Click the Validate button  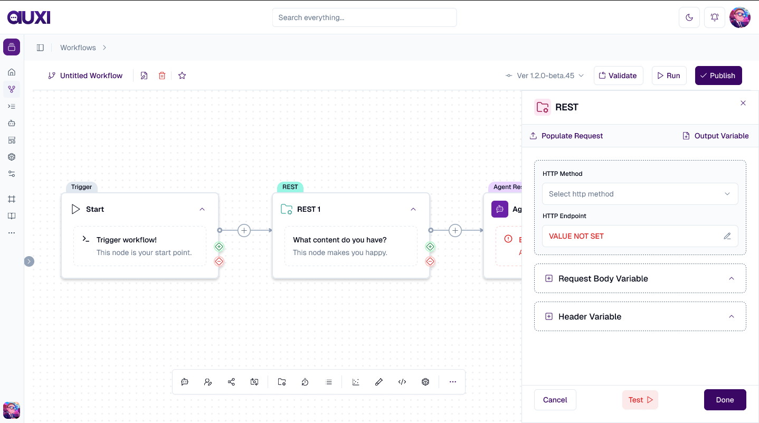tap(619, 76)
